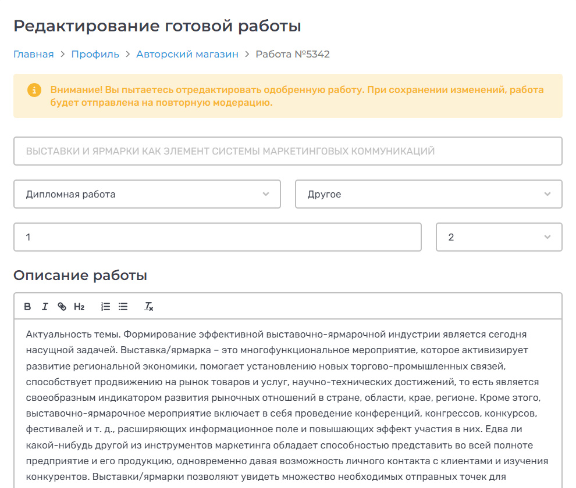Create a bulleted list
The width and height of the screenshot is (576, 488).
pos(123,307)
